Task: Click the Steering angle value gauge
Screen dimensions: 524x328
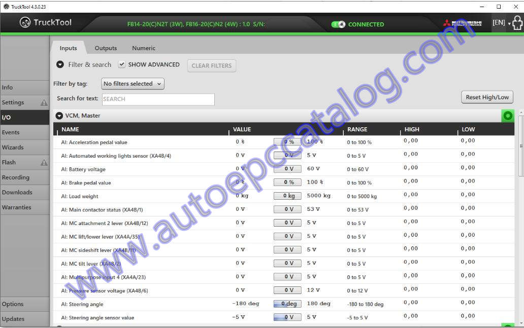Action: 287,303
